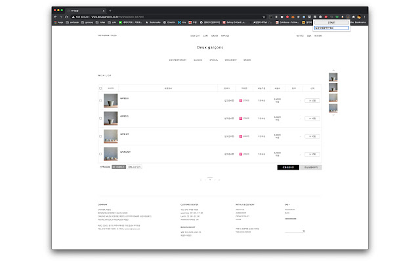
Task: Open ABOUT US link in footer
Action: pyautogui.click(x=240, y=210)
